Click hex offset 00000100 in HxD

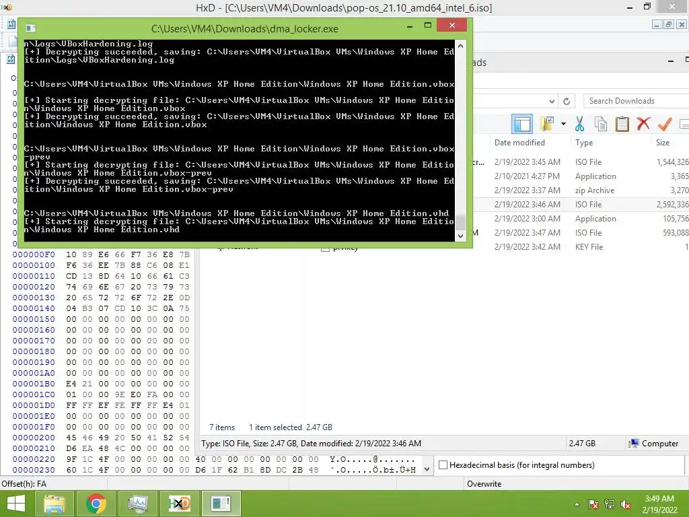tap(34, 265)
